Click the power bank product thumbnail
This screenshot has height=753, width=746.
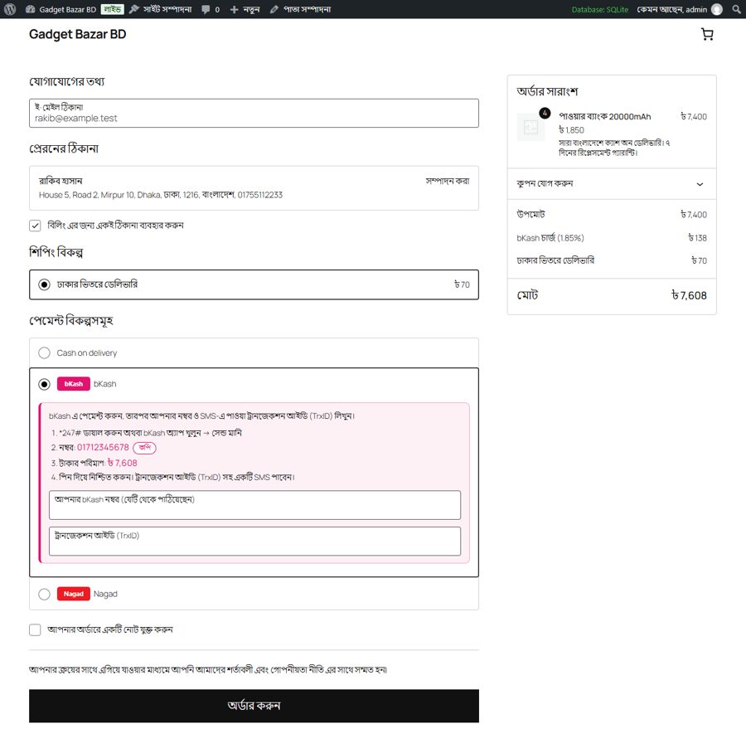tap(530, 127)
